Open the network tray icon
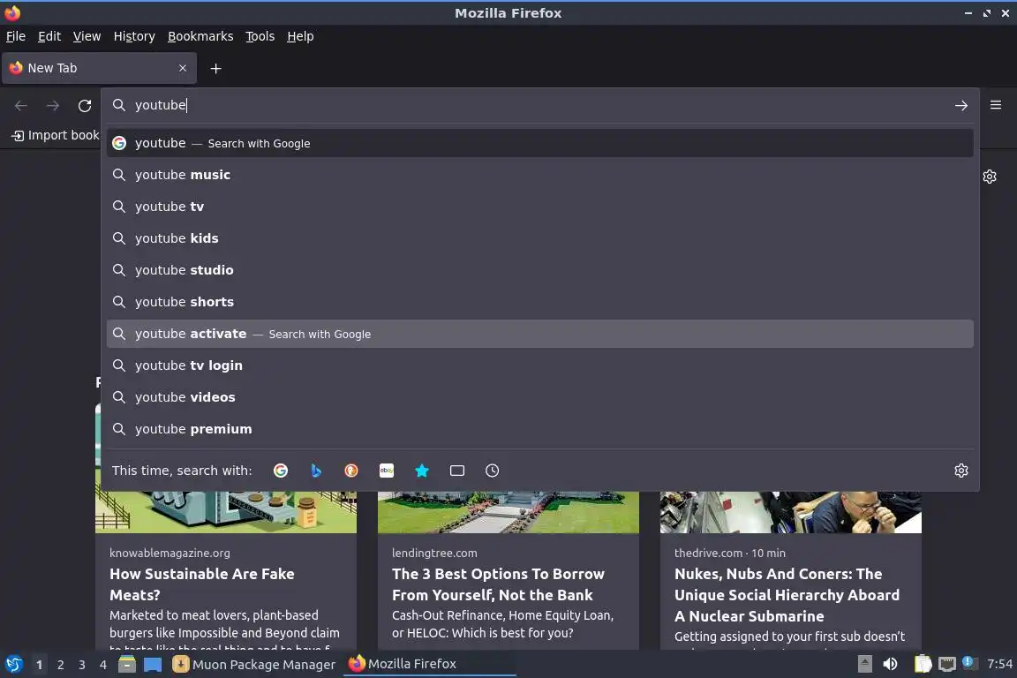The height and width of the screenshot is (678, 1017). pyautogui.click(x=947, y=664)
